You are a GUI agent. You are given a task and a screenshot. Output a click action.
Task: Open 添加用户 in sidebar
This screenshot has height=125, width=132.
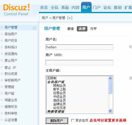point(11,34)
